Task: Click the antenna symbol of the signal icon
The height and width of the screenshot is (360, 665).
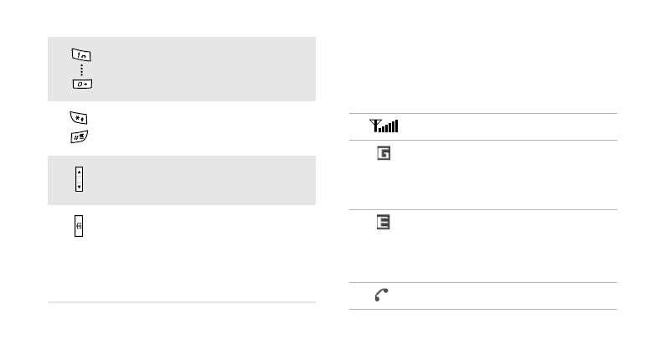Action: coord(375,125)
